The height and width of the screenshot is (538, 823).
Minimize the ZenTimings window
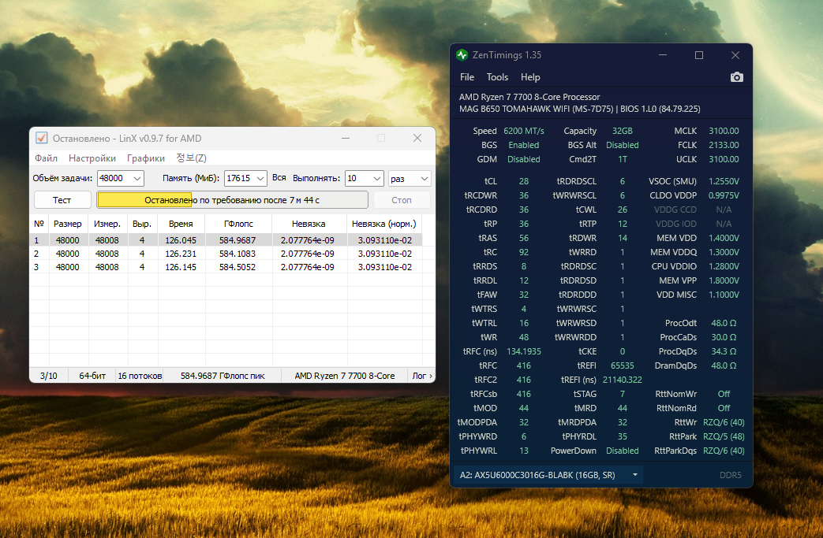click(663, 55)
